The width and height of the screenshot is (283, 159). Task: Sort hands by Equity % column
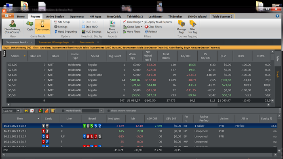pyautogui.click(x=266, y=119)
